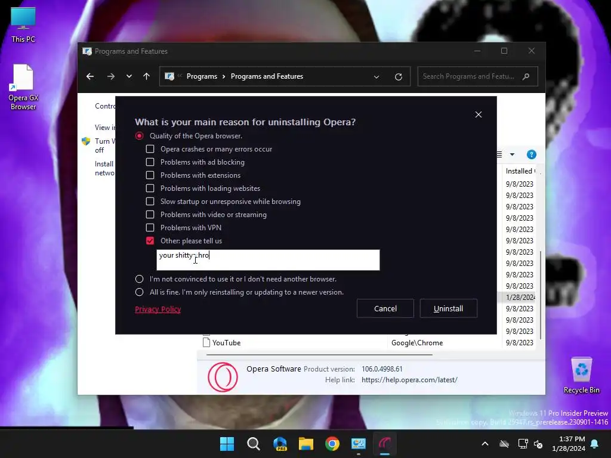Click the Programs and Features title icon
Viewport: 611px width, 458px height.
click(x=87, y=51)
